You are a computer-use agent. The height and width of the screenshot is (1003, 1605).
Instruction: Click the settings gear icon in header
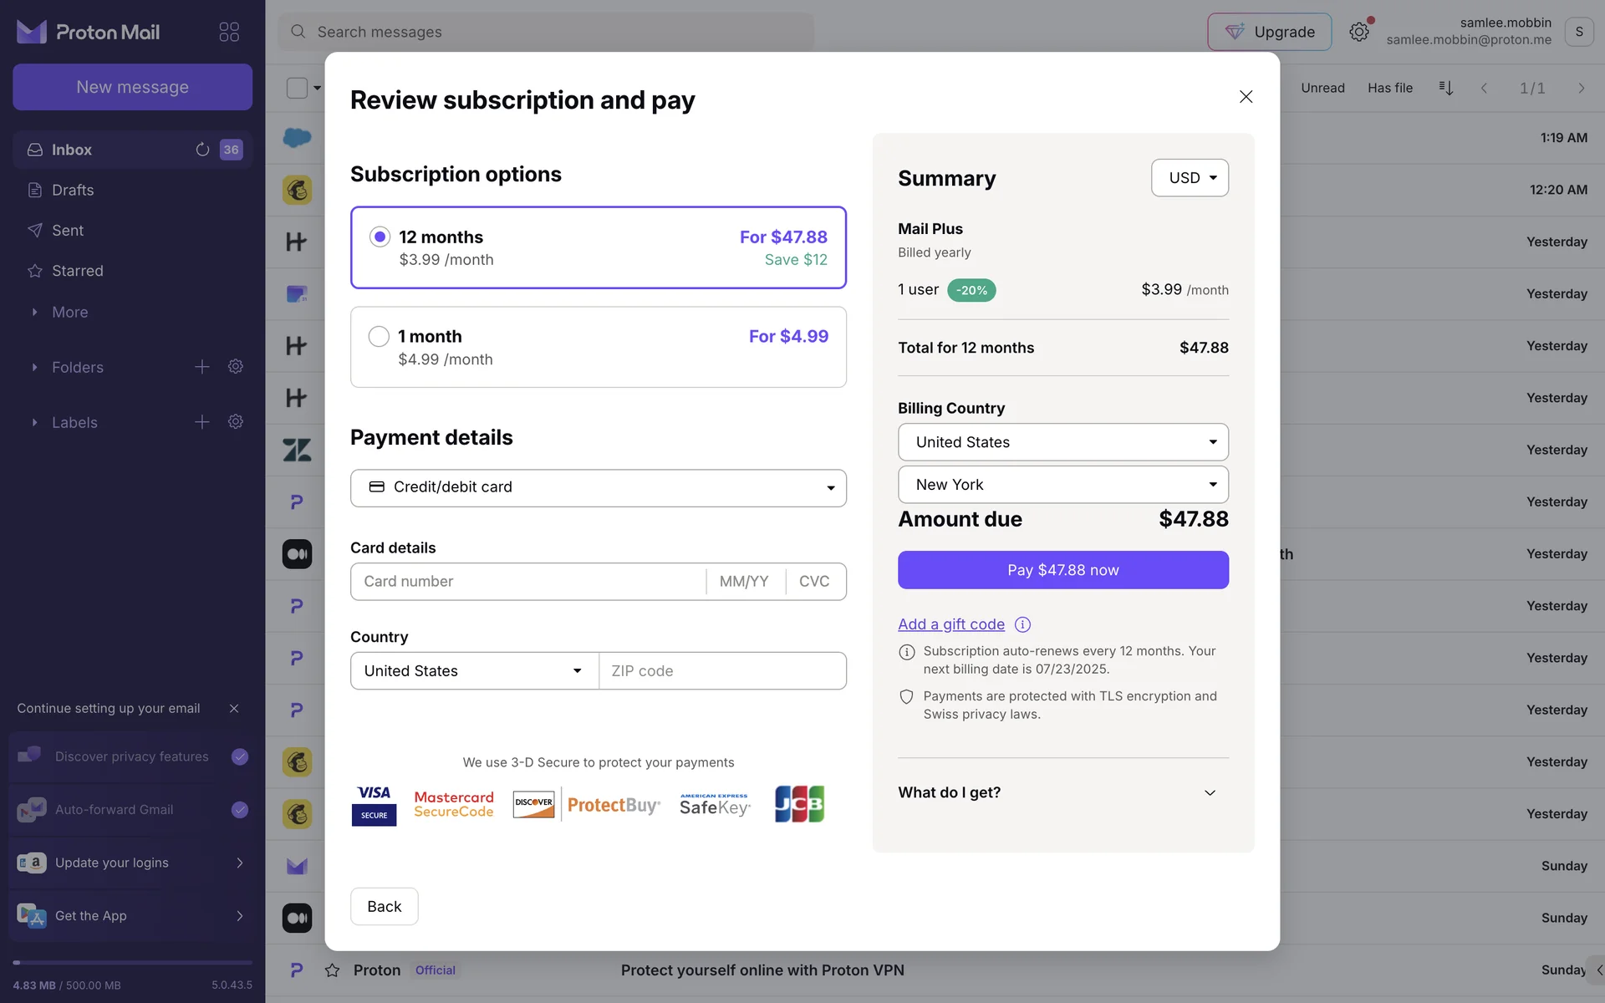pyautogui.click(x=1358, y=32)
